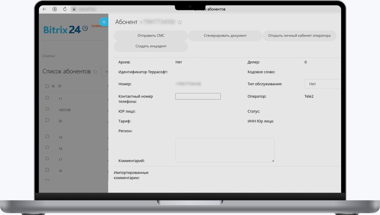380x215 pixels.
Task: Click the browser back arrow
Action: pos(45,9)
